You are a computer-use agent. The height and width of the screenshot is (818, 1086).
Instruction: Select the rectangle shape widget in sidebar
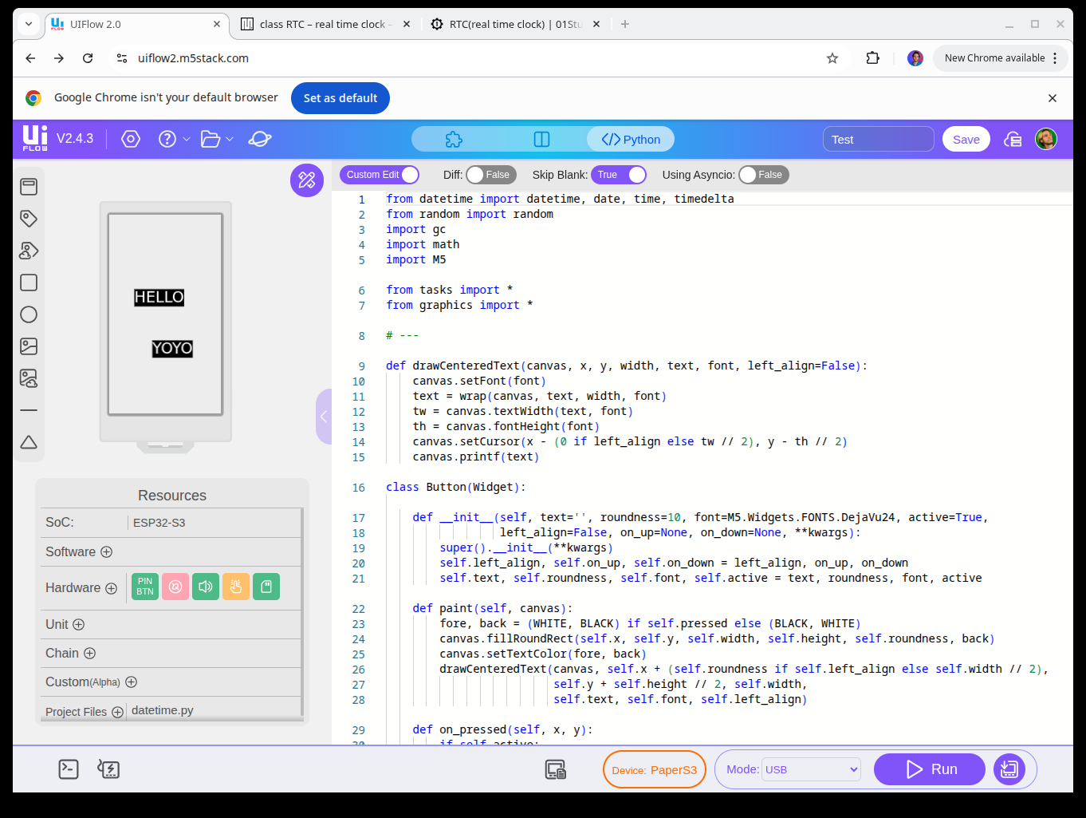[29, 283]
